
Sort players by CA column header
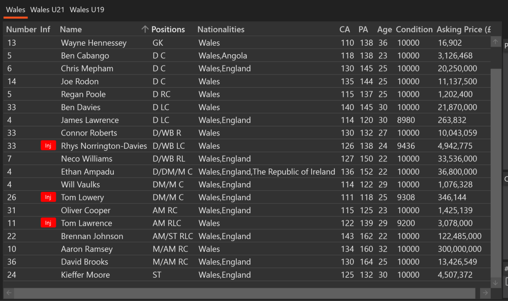click(344, 29)
